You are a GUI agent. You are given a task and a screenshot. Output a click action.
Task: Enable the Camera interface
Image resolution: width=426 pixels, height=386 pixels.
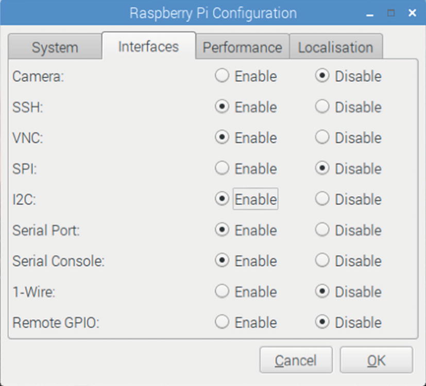tap(222, 76)
